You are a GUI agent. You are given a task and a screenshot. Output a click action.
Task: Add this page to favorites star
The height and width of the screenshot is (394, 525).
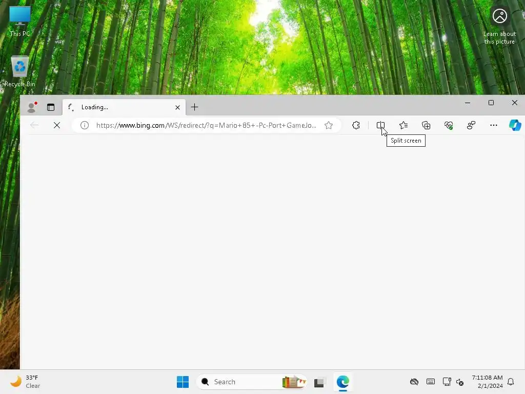point(329,125)
